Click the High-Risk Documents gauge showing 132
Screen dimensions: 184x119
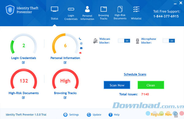pos(24,79)
